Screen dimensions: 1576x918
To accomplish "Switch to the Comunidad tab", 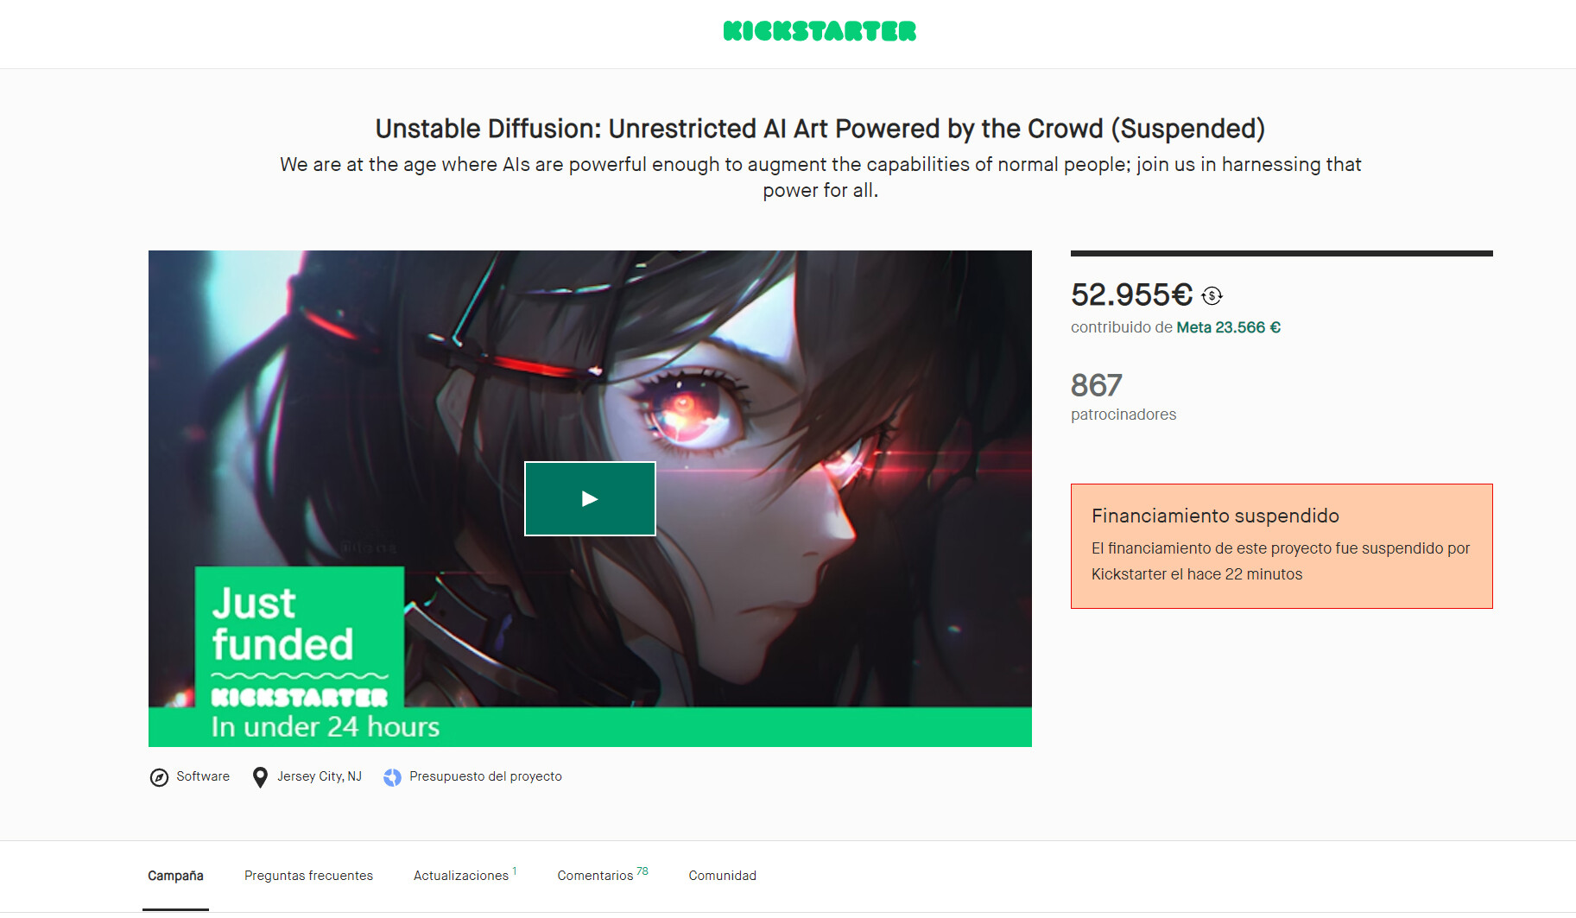I will 723,876.
